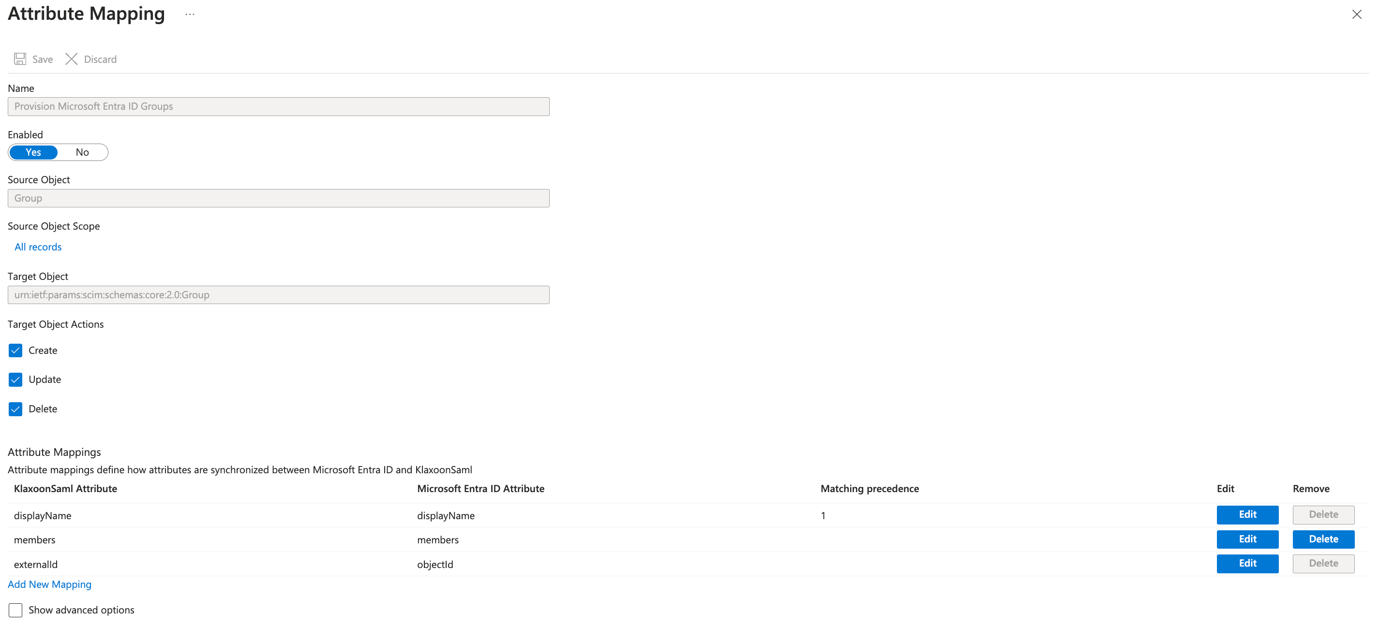The width and height of the screenshot is (1379, 641).
Task: Click the Save disk icon
Action: pyautogui.click(x=20, y=59)
